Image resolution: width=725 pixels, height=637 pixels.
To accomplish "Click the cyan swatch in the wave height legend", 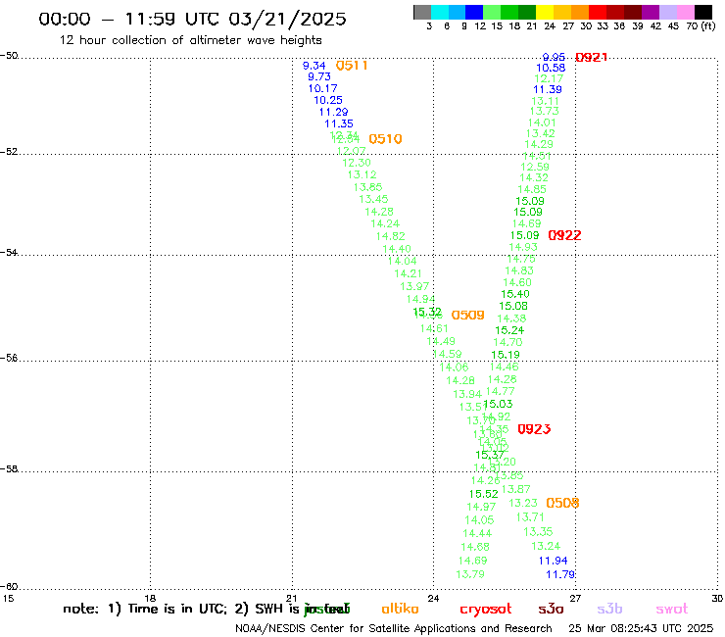I will [440, 12].
